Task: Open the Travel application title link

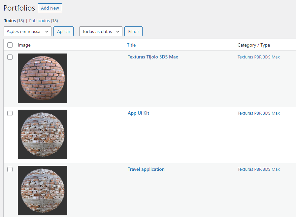Action: (x=146, y=169)
